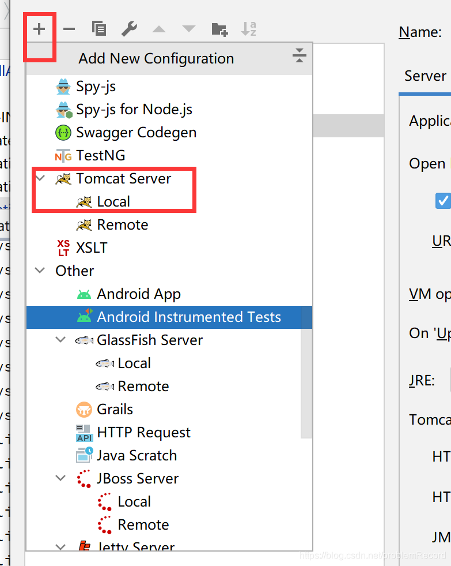Click the Create New Folder icon
The image size is (451, 566).
coord(219,29)
